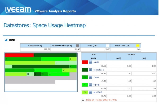Select heatmap block 9
159x105 pixels.
click(48, 70)
